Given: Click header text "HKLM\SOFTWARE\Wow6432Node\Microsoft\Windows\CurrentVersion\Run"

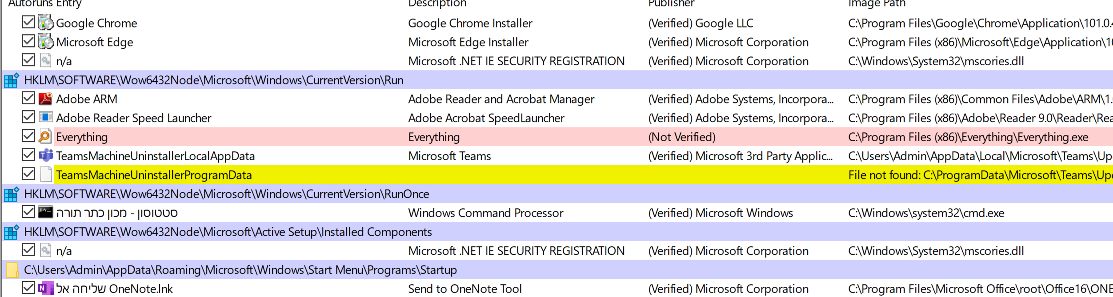Looking at the screenshot, I should (x=214, y=80).
